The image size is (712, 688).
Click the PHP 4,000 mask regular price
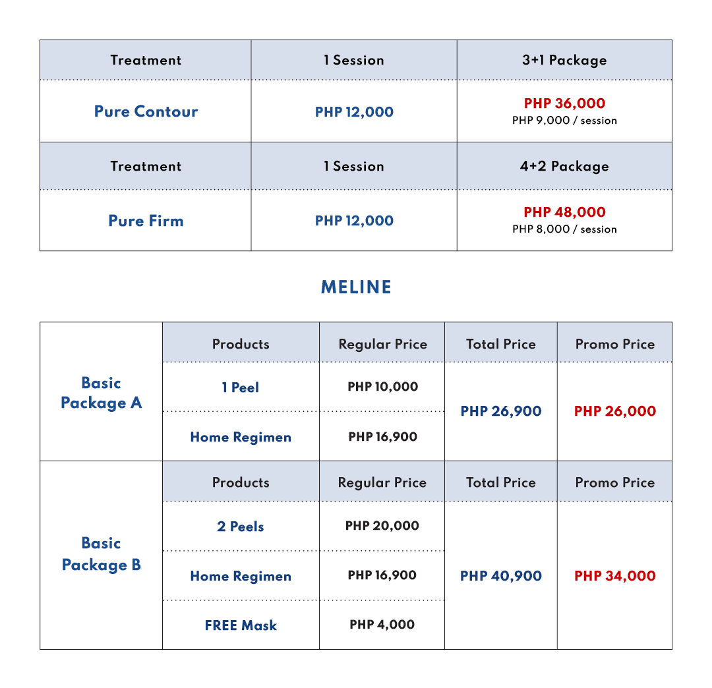click(x=382, y=625)
